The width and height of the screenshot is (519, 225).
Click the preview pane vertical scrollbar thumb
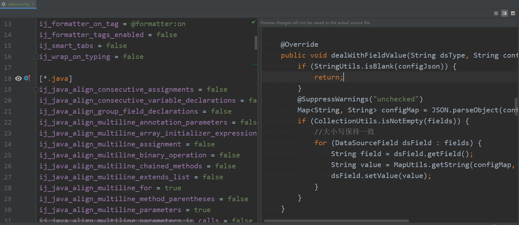point(516,106)
